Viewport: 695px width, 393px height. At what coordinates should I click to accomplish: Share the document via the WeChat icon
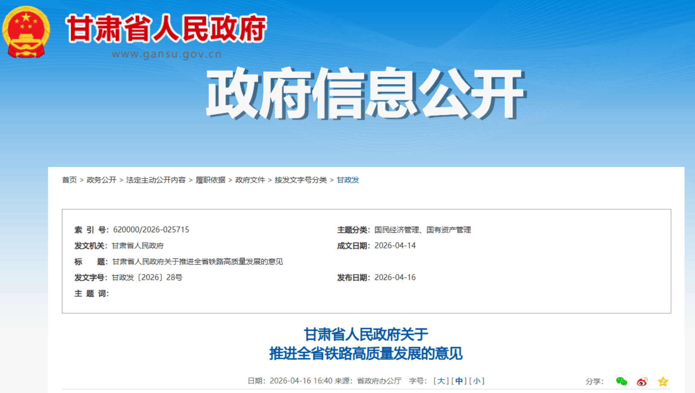[x=621, y=381]
